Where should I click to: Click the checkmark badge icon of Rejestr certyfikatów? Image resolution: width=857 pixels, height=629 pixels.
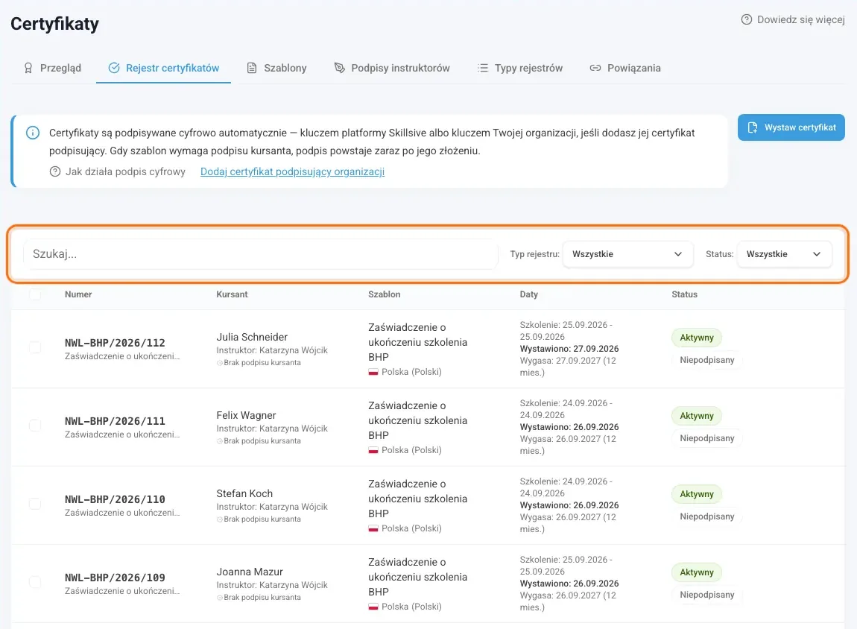point(114,68)
